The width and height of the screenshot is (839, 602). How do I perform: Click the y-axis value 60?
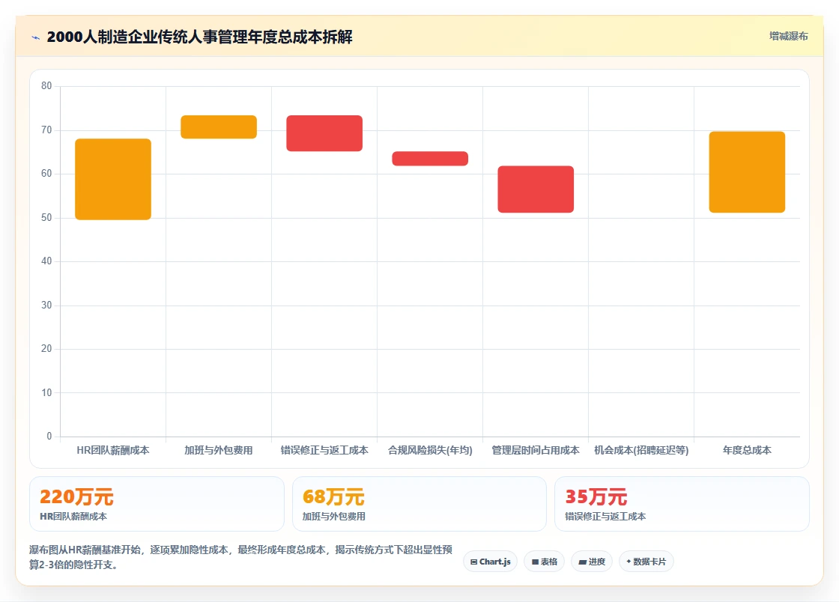point(46,173)
